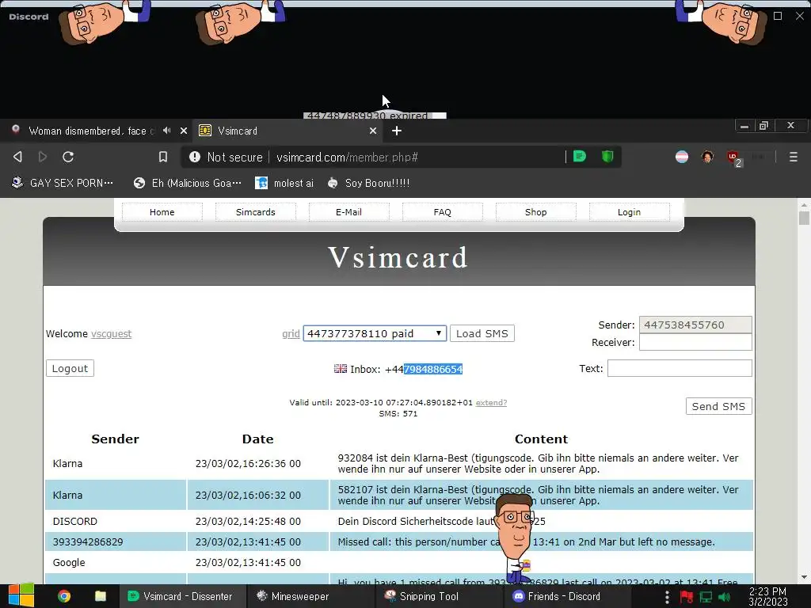Click the Send SMS button
The image size is (811, 608).
point(718,406)
